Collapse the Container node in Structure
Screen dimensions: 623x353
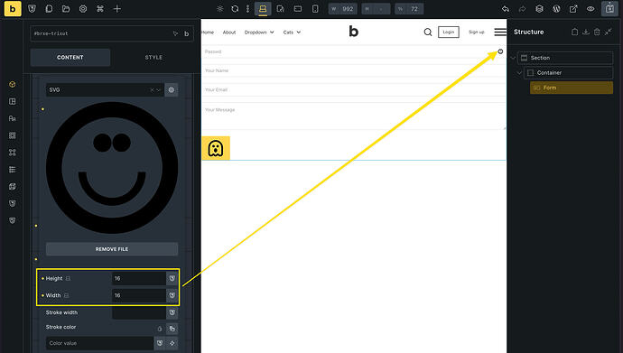pos(519,72)
